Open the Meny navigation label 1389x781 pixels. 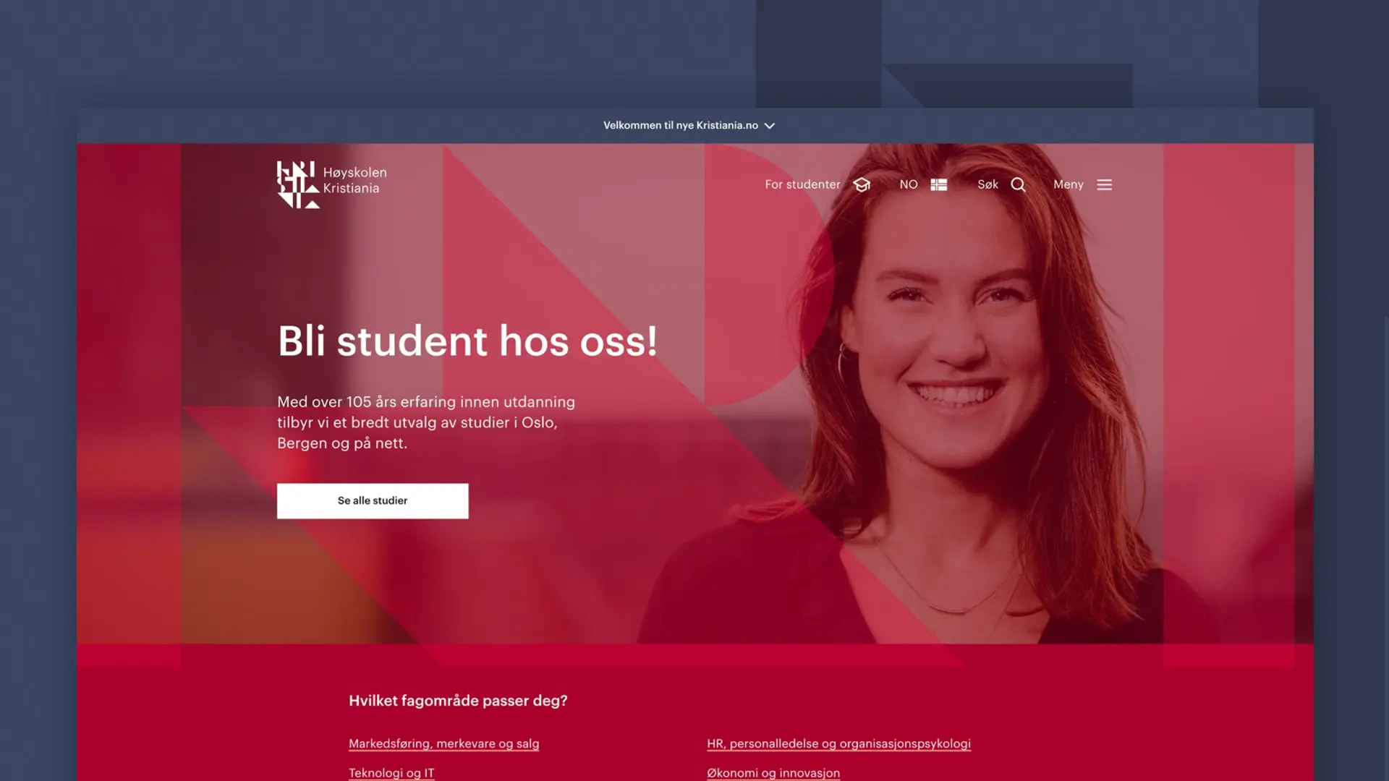[1069, 184]
